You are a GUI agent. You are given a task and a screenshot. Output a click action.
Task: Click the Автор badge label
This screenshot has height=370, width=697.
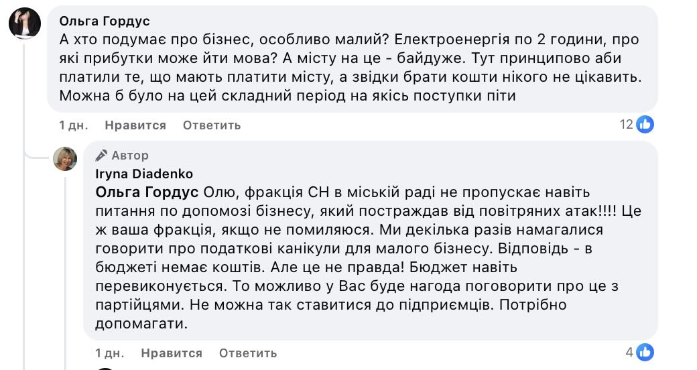130,156
